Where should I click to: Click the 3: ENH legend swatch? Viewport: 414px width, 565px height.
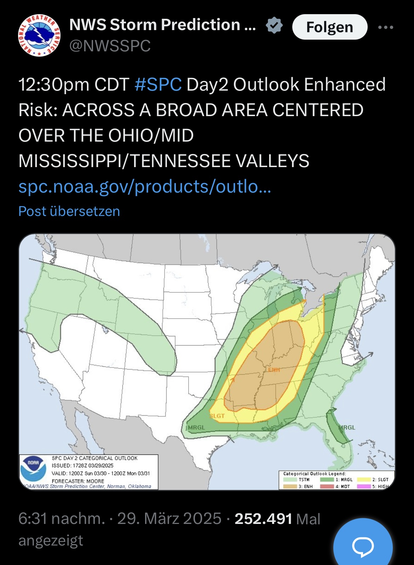[290, 486]
